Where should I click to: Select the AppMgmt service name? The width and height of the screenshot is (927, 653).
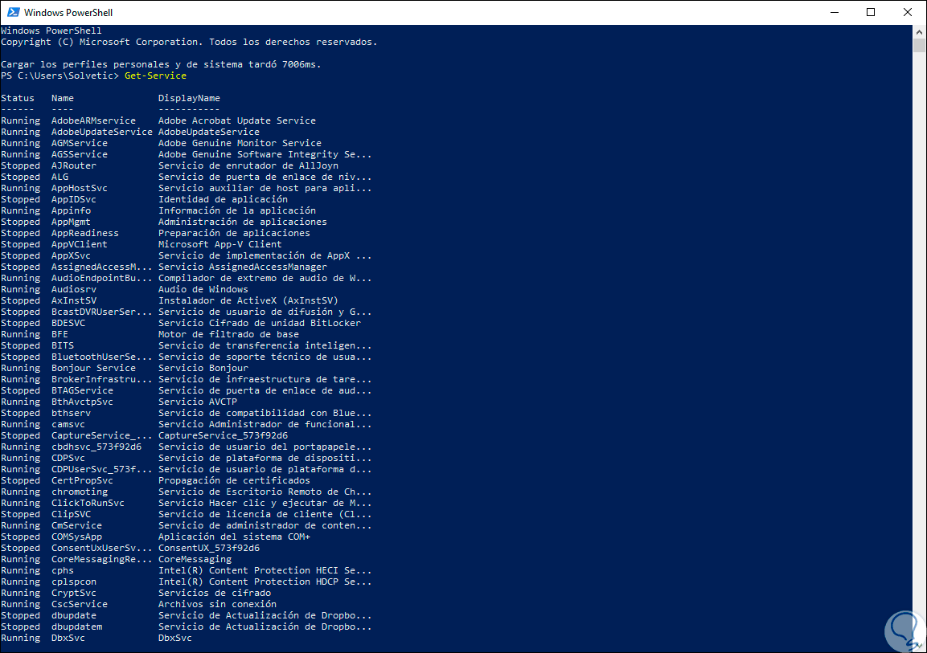(71, 222)
